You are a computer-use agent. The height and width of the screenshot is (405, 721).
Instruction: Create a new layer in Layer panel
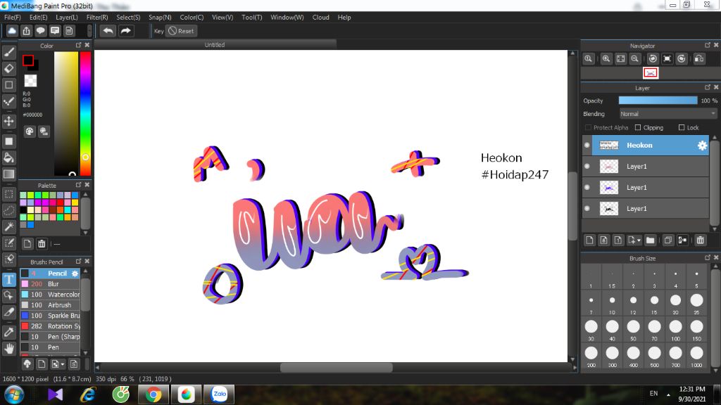point(589,240)
